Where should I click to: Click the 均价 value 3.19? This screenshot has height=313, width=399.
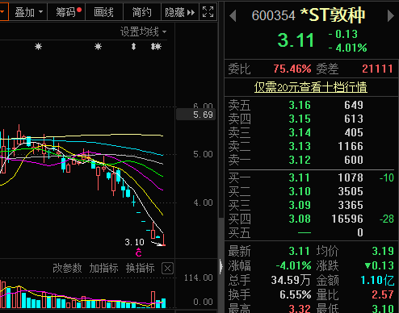click(x=383, y=251)
